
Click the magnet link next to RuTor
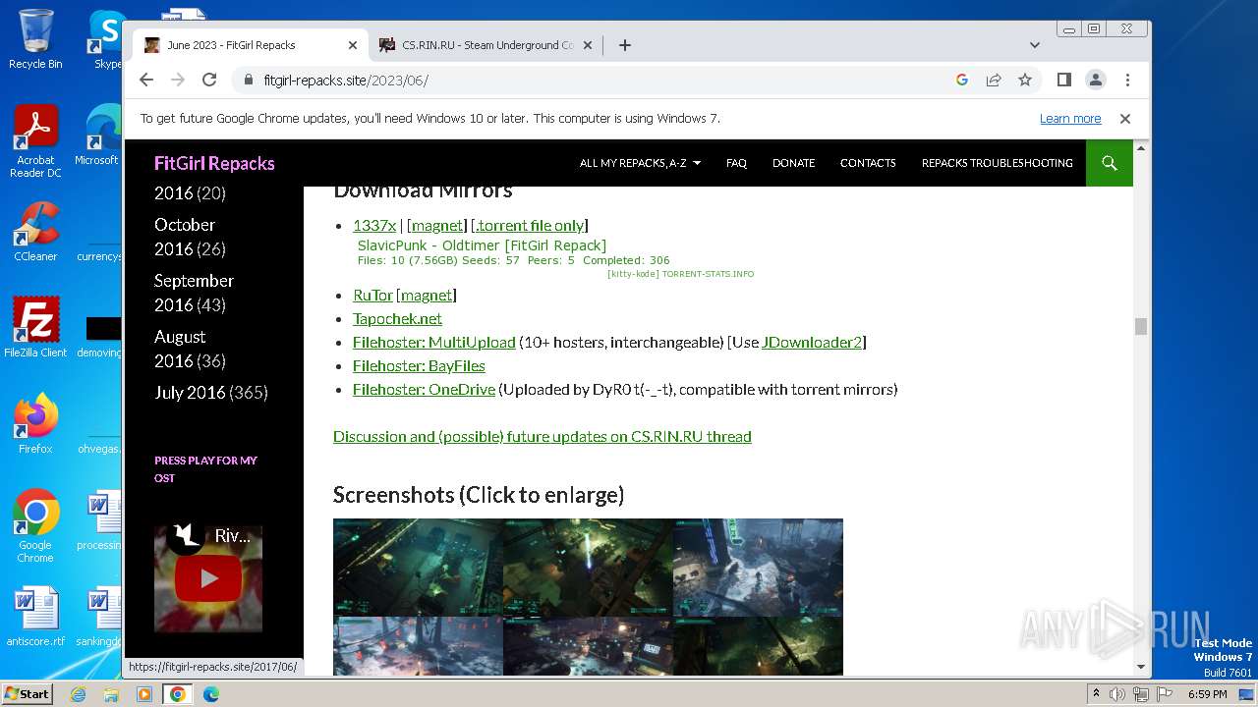pyautogui.click(x=427, y=295)
